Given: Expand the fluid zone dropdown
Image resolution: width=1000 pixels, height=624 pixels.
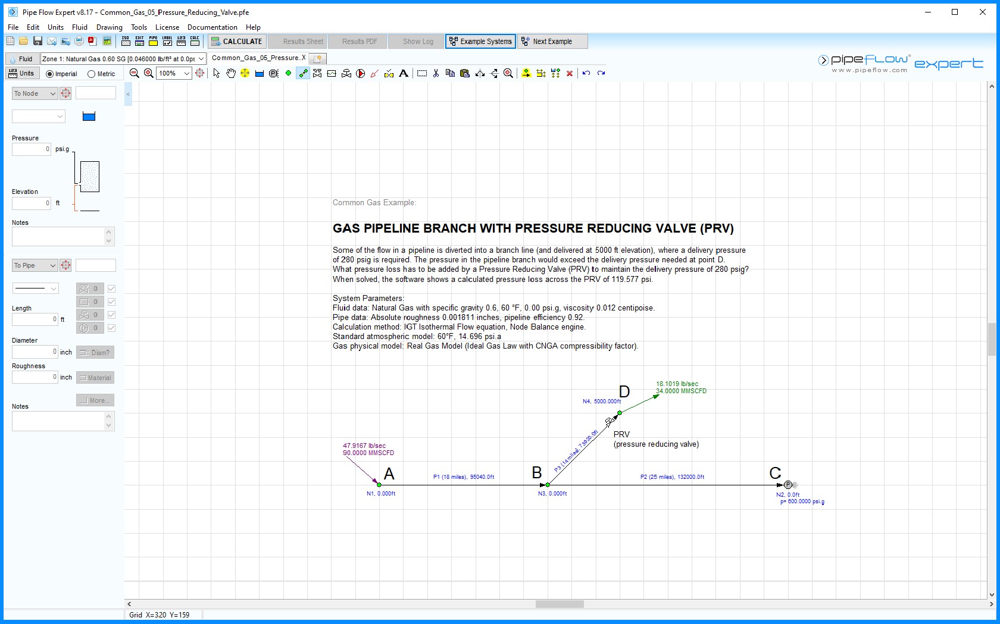Looking at the screenshot, I should point(201,59).
